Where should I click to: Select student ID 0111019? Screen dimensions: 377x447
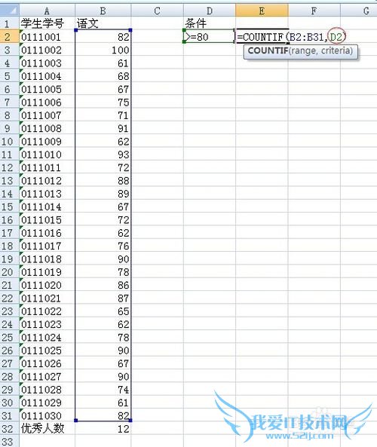47,272
